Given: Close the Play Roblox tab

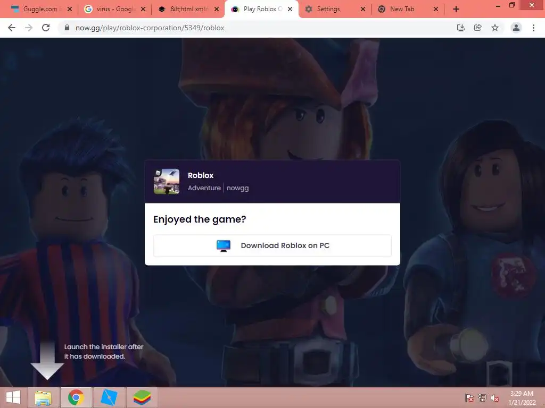Looking at the screenshot, I should click(290, 9).
